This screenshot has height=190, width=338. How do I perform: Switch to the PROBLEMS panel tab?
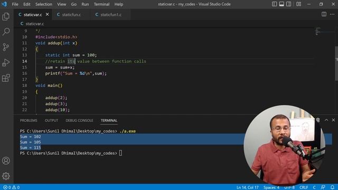(x=29, y=120)
